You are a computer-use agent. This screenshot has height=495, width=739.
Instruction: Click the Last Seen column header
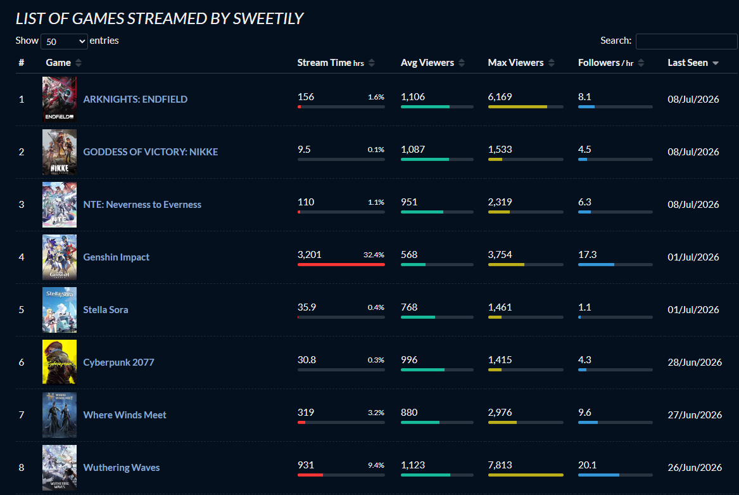[x=688, y=63]
